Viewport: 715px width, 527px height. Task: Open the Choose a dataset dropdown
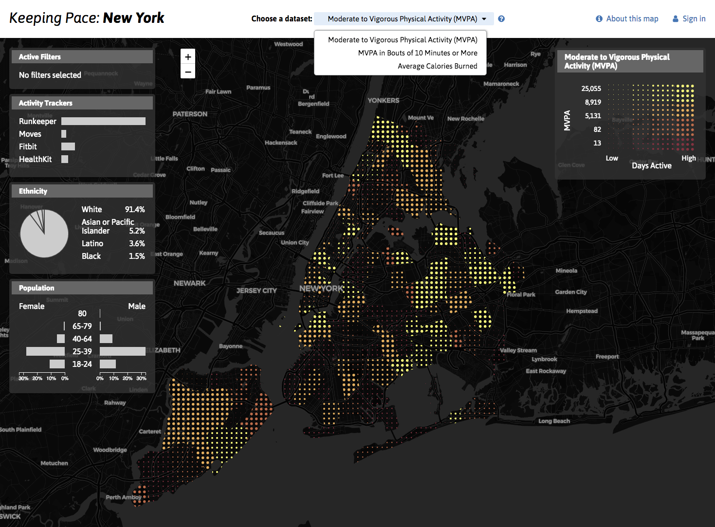coord(402,19)
